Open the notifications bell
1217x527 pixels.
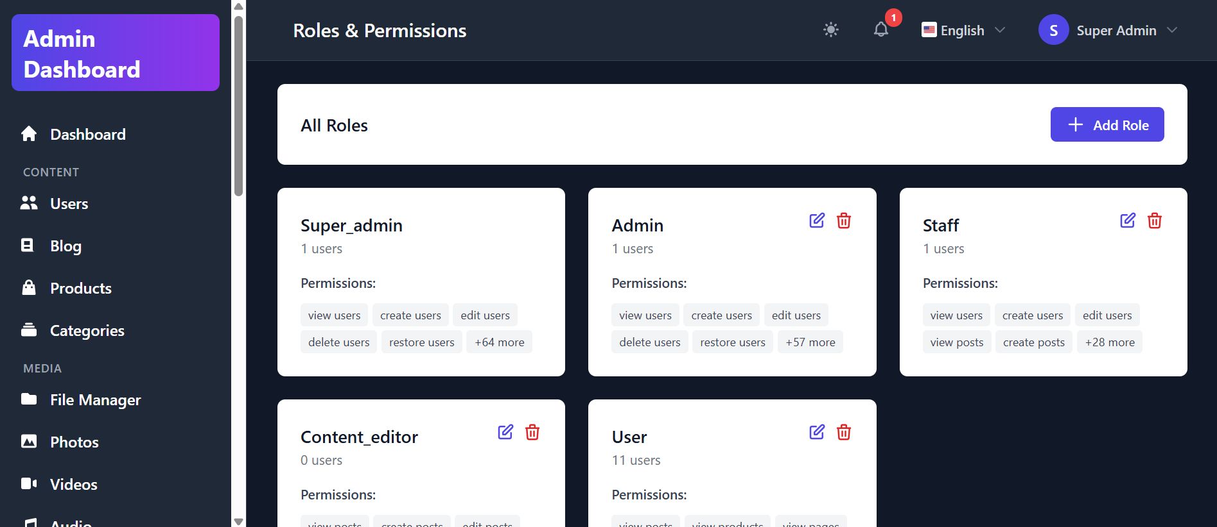coord(881,29)
